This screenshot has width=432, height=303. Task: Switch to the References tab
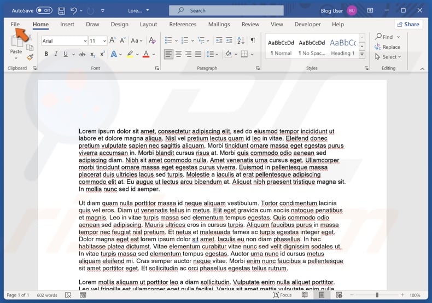(x=183, y=24)
